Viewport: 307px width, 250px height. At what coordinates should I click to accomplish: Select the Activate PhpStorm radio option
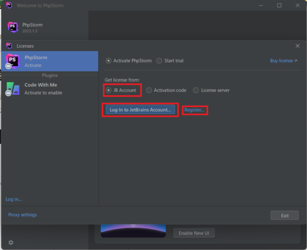pyautogui.click(x=108, y=60)
